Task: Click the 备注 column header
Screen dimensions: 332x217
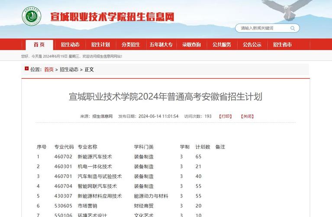Action: [x=220, y=147]
